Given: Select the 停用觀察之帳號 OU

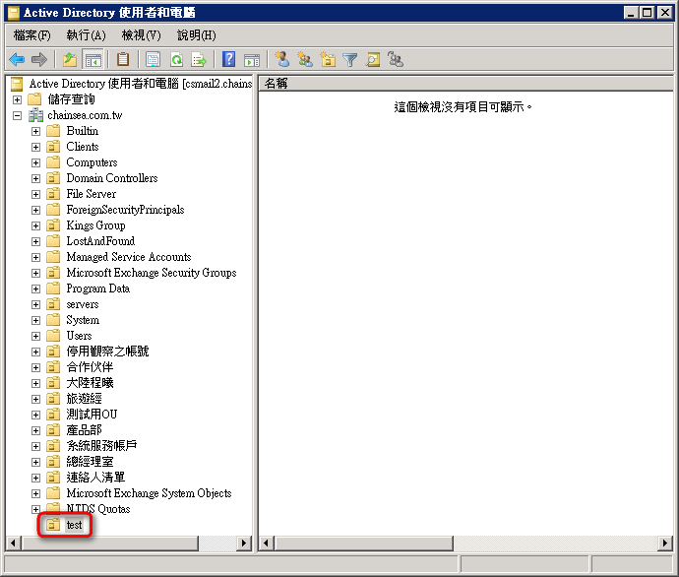Looking at the screenshot, I should click(x=107, y=352).
